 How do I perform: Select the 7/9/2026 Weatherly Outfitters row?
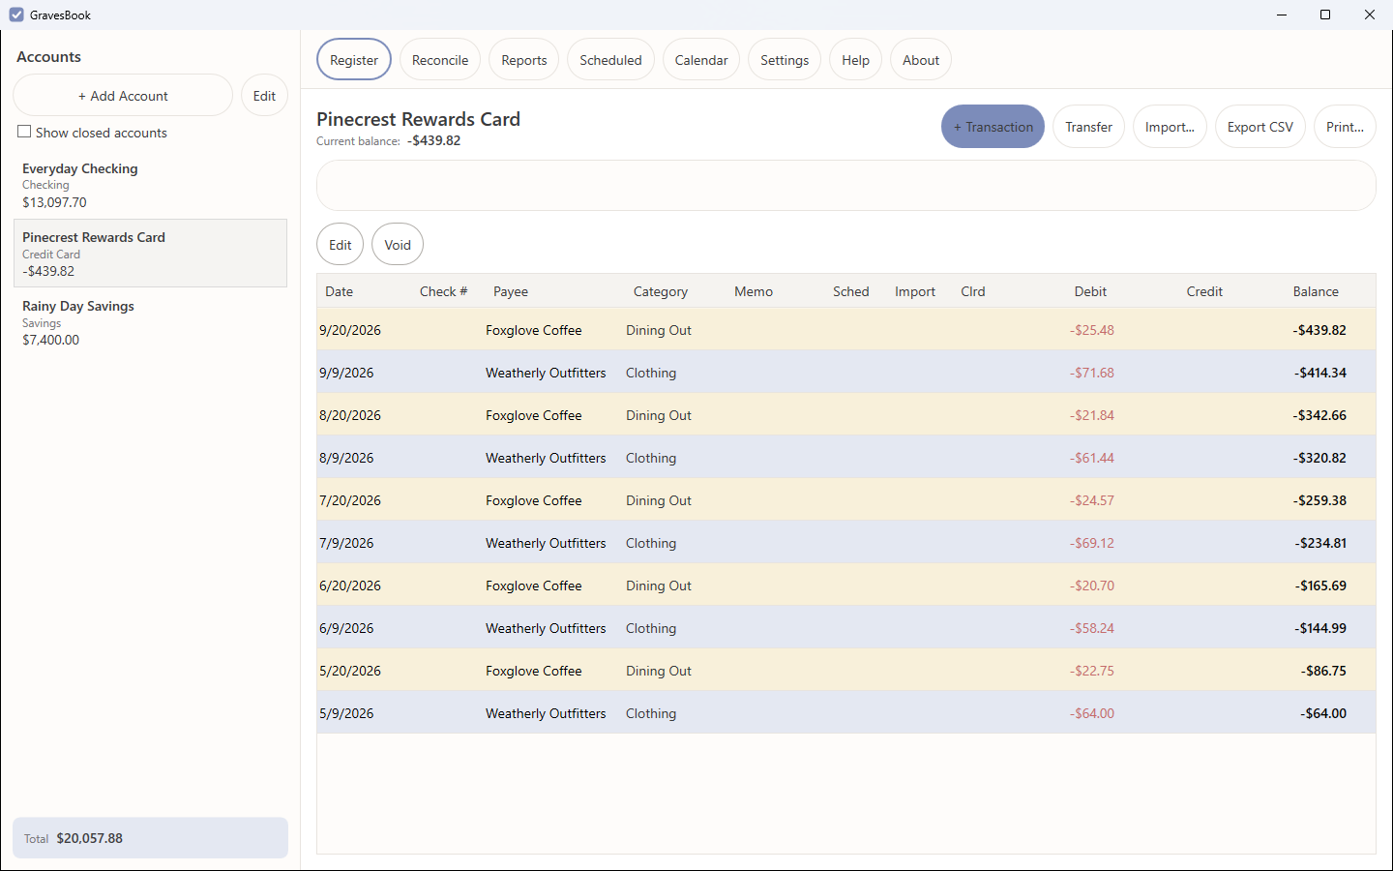pyautogui.click(x=846, y=543)
